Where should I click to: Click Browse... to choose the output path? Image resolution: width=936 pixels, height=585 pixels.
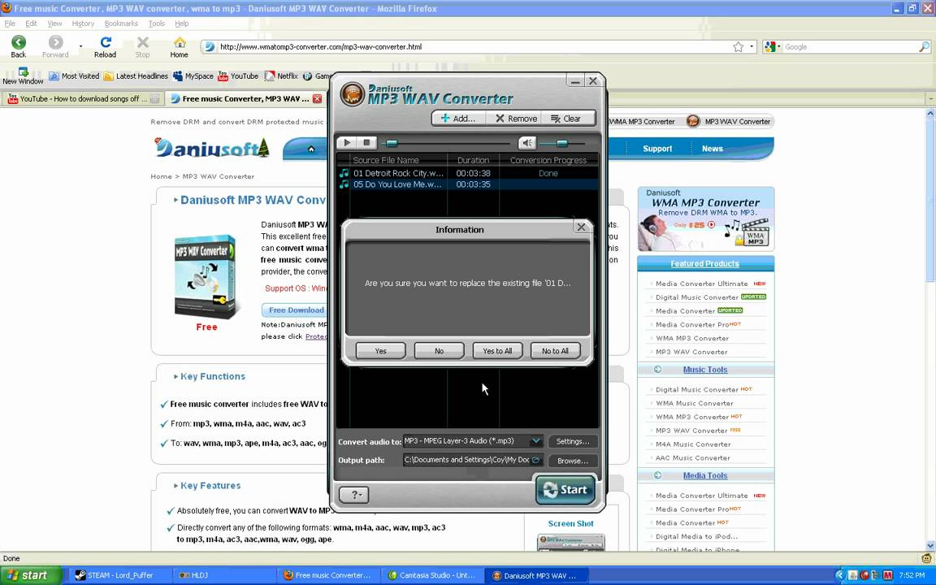(573, 460)
